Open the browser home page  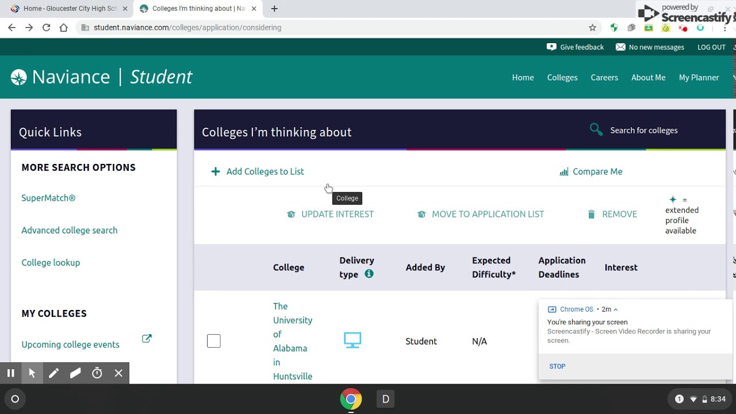pyautogui.click(x=63, y=28)
